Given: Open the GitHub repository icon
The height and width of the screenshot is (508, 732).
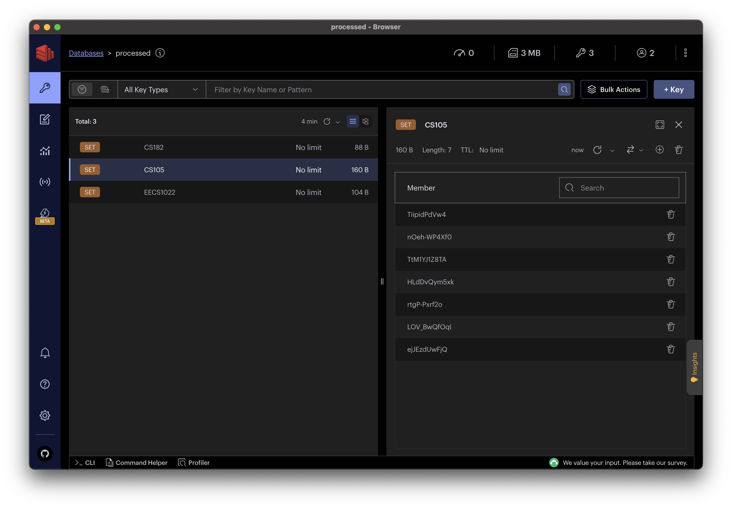Looking at the screenshot, I should [45, 454].
